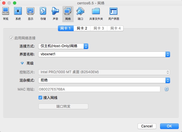182x132 pixels.
Task: Click the green zoom window button
Action: [x=15, y=3]
